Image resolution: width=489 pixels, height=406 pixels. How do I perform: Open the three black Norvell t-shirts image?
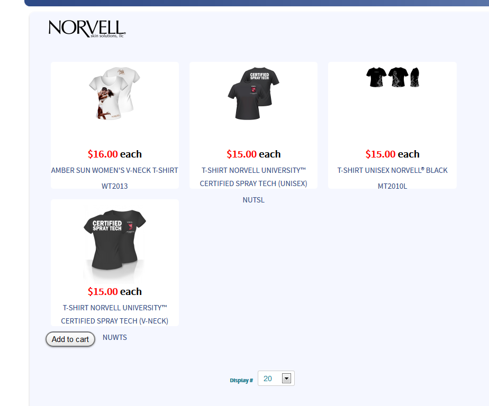point(392,77)
